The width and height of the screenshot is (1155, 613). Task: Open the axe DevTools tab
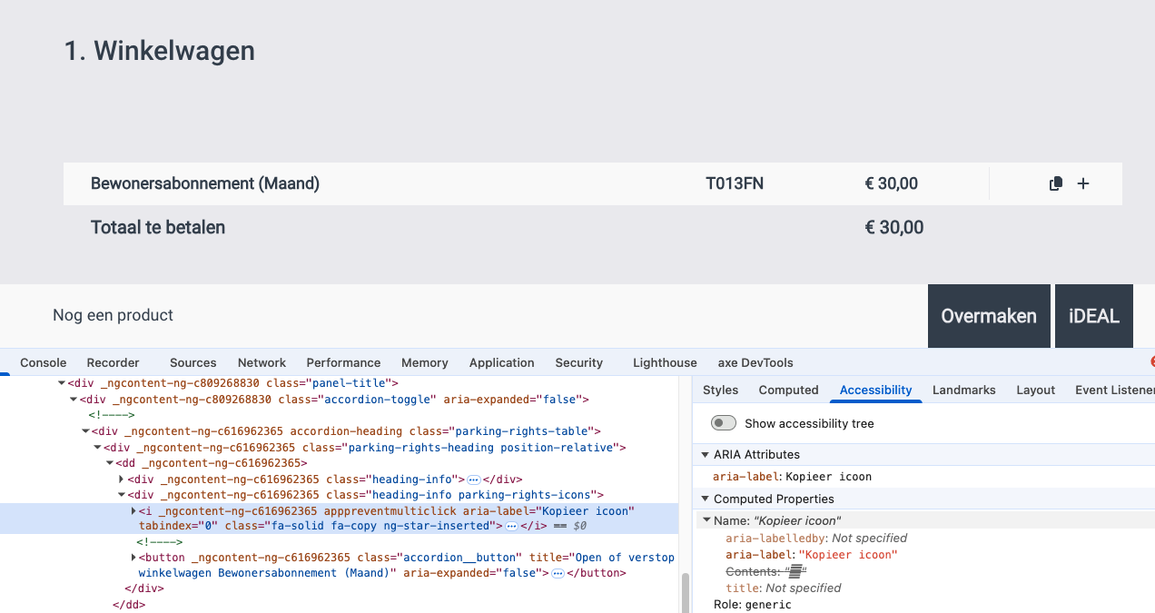click(x=755, y=362)
